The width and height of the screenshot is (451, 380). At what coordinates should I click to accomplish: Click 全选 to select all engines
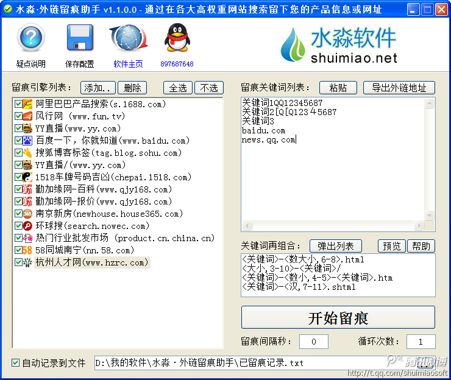point(178,88)
